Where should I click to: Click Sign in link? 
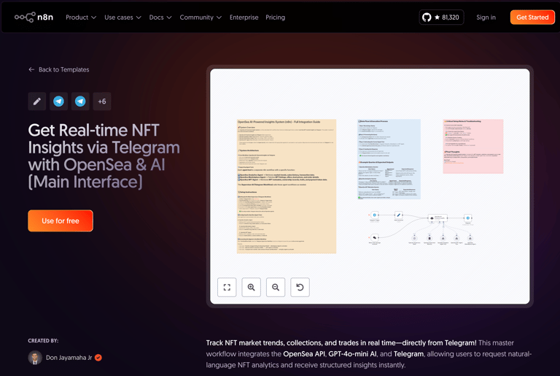486,18
